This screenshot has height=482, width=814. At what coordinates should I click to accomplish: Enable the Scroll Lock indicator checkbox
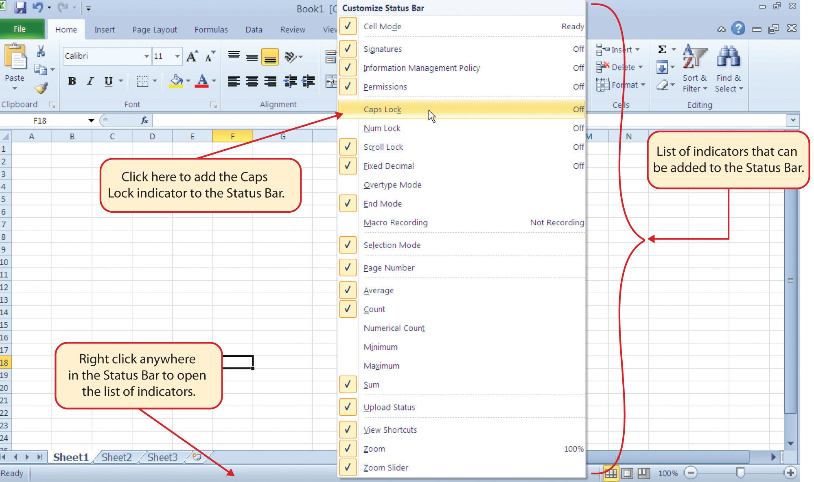click(x=347, y=146)
